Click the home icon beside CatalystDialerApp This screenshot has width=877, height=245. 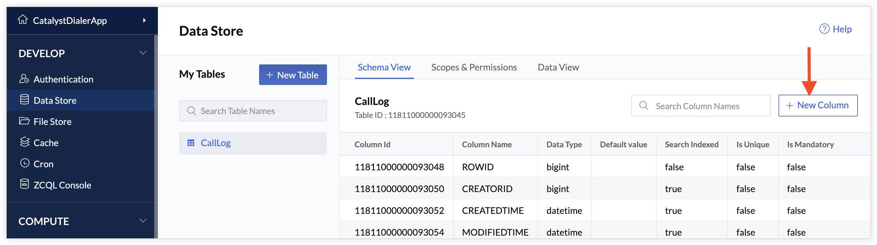pyautogui.click(x=23, y=20)
